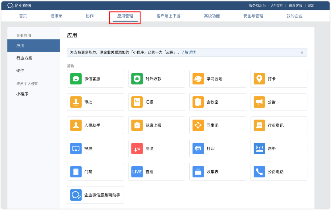The width and height of the screenshot is (331, 210).
Task: Open the 门禁 door access icon
Action: 76,172
